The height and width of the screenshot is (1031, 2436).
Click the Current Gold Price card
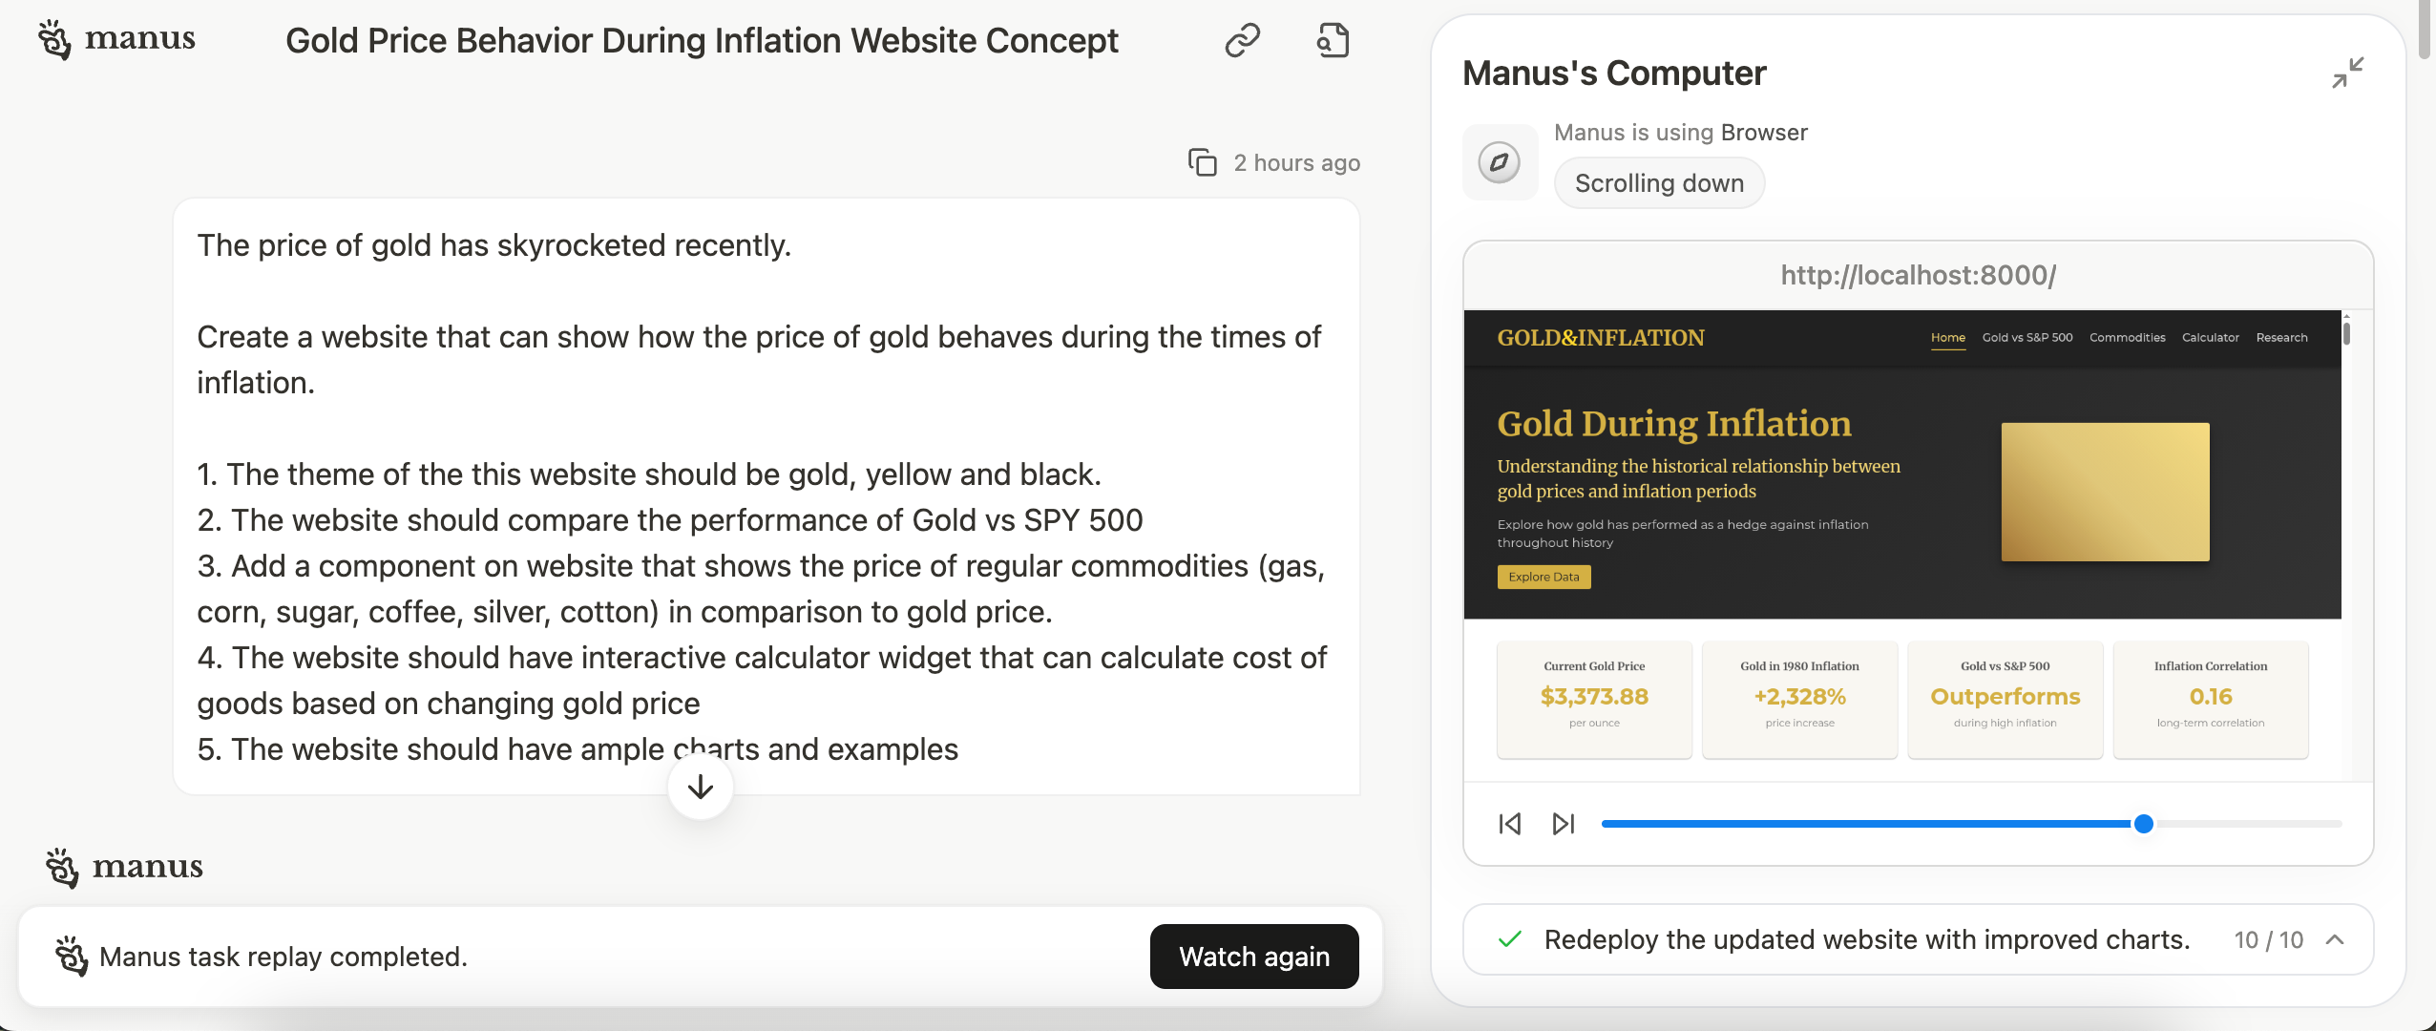1594,699
